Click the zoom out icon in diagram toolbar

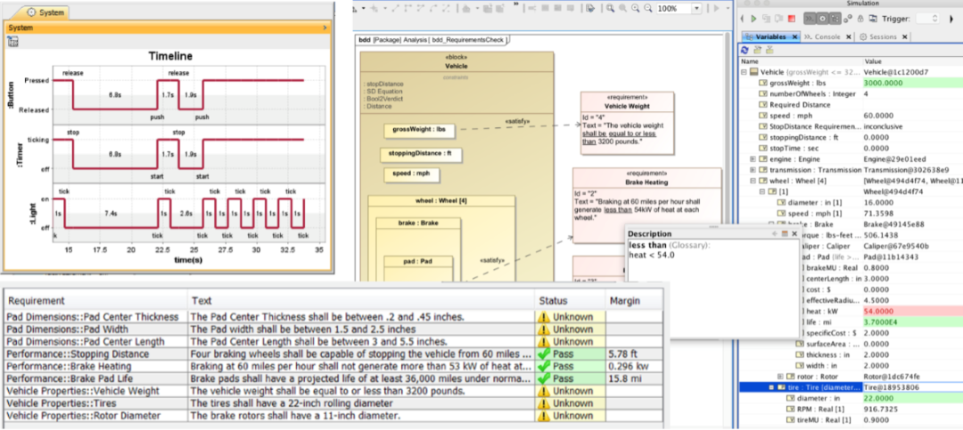[x=648, y=9]
